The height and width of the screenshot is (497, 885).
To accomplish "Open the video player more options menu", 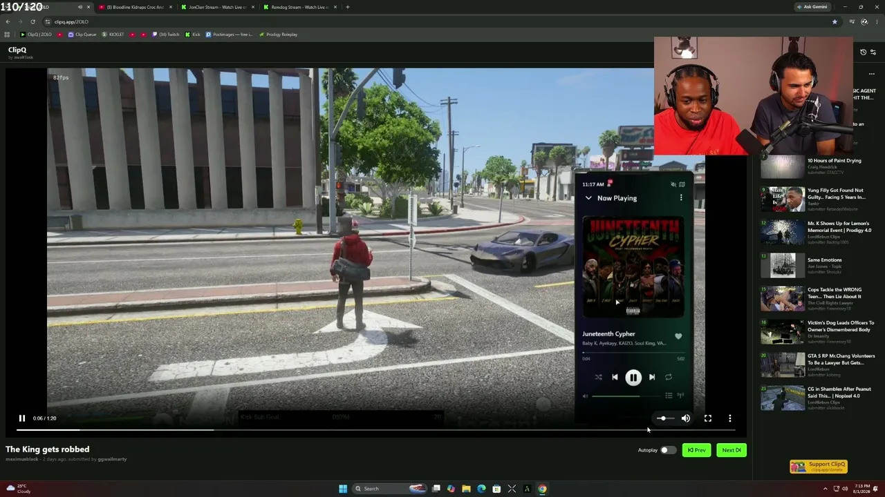I will 730,418.
